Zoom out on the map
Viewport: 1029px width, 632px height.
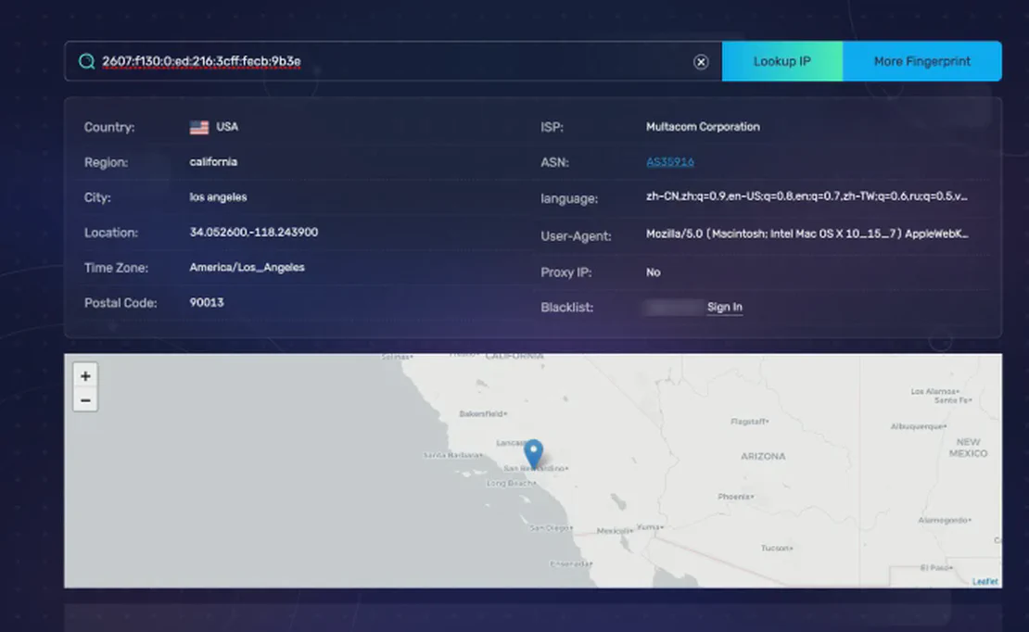(x=85, y=400)
